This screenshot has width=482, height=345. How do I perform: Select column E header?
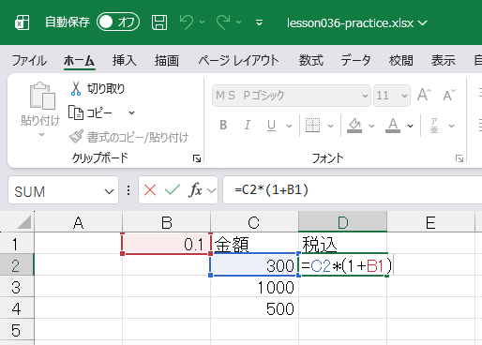pos(430,222)
